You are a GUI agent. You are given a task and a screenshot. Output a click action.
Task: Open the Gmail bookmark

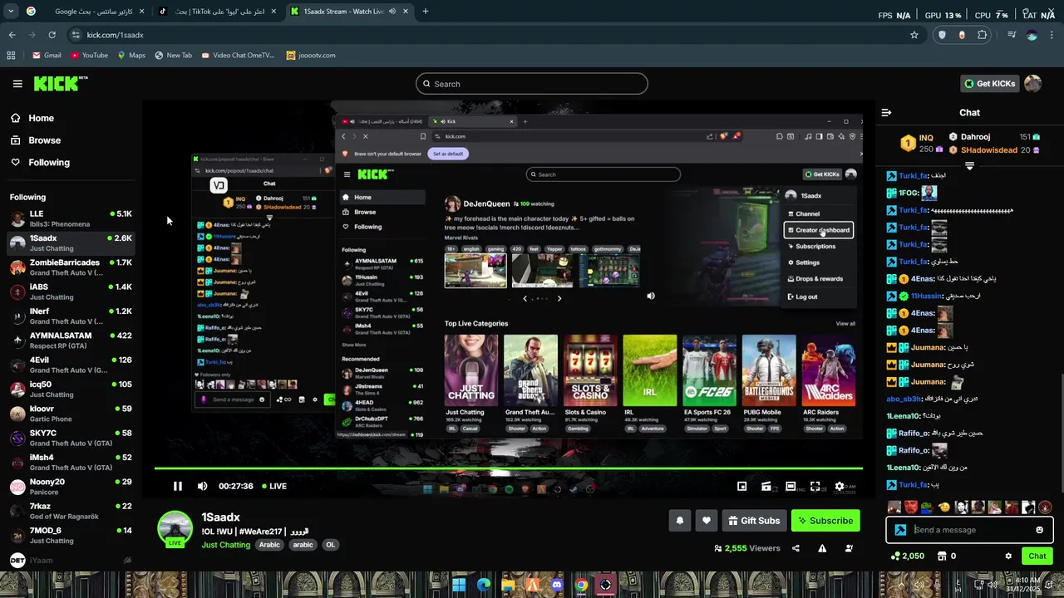click(47, 56)
